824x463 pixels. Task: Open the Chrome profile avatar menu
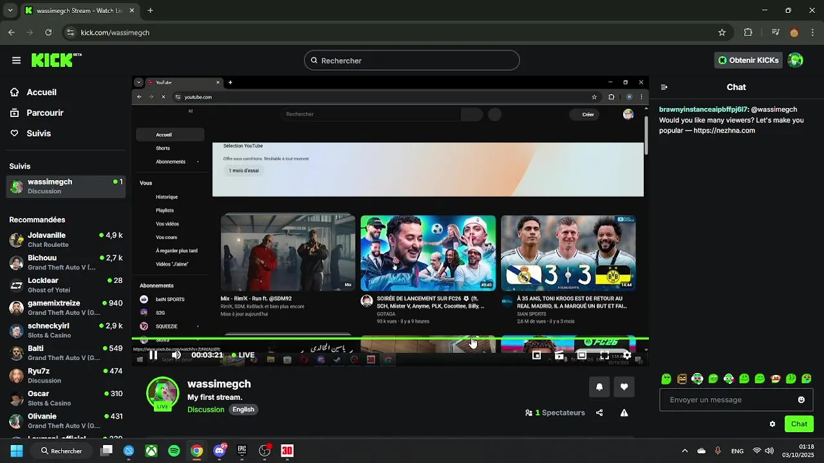tap(794, 32)
